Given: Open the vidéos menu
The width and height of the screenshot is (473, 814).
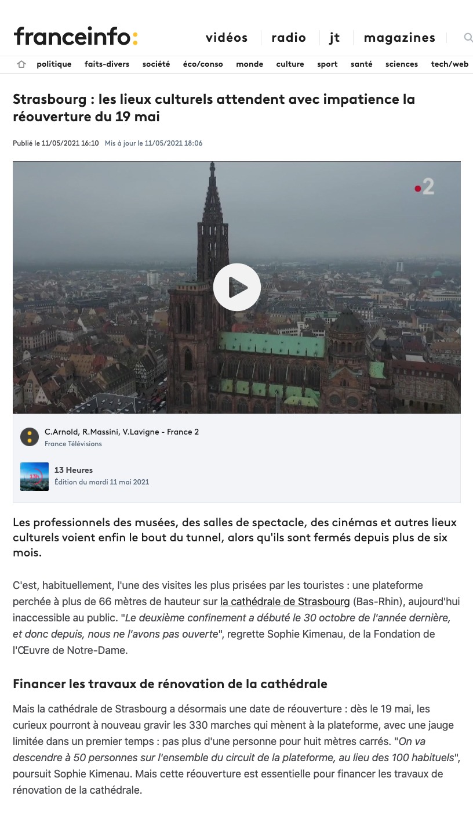Looking at the screenshot, I should (x=227, y=38).
